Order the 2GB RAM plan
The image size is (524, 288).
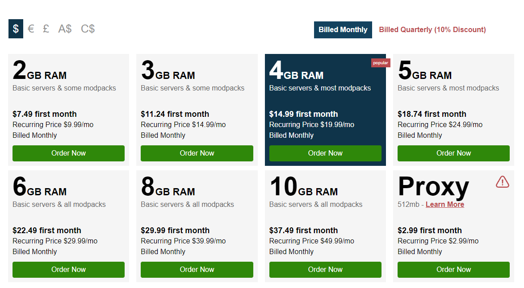pos(68,153)
